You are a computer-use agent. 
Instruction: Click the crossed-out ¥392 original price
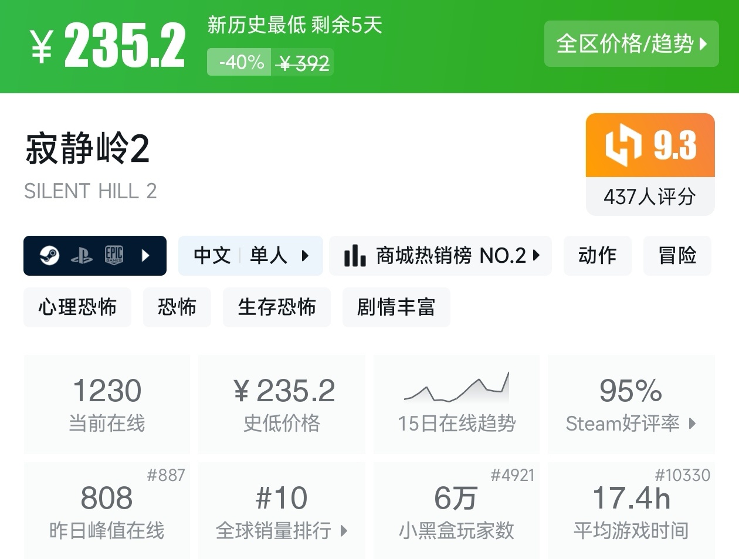[x=303, y=62]
